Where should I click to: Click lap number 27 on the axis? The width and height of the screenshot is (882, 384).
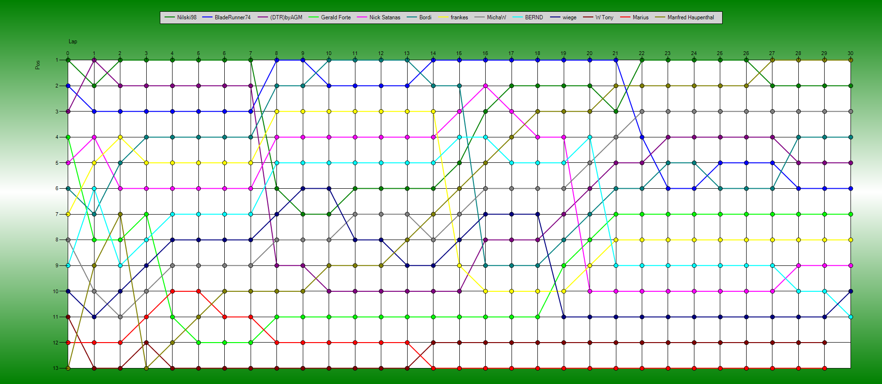(772, 53)
